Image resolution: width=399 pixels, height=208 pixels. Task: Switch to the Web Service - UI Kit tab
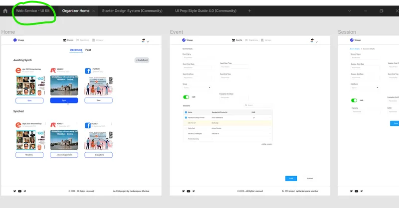click(33, 10)
